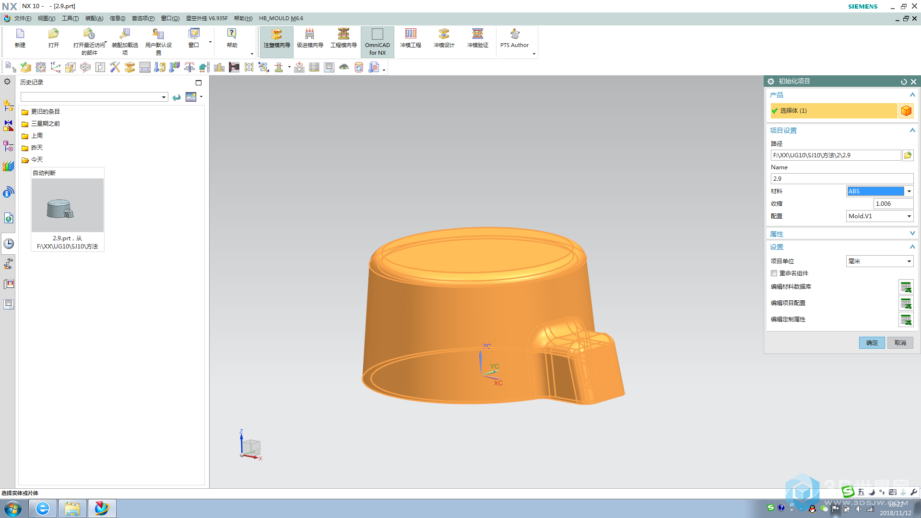Open 冲模工程 die engineering
921x518 pixels.
pos(411,38)
